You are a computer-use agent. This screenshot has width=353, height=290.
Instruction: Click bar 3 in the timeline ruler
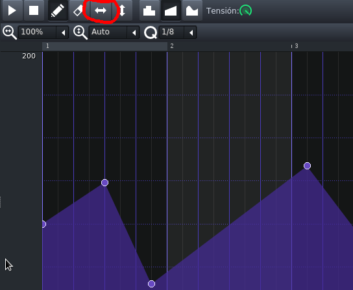[297, 46]
